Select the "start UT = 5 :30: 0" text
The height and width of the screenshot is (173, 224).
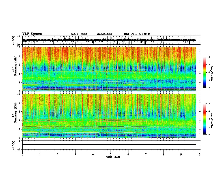[x=137, y=34]
